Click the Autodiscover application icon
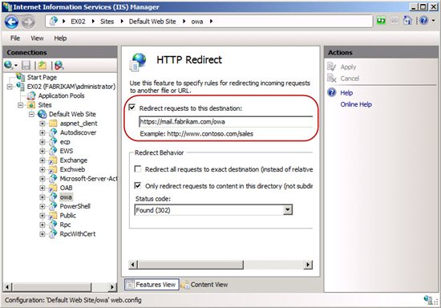441x308 pixels. tap(53, 132)
